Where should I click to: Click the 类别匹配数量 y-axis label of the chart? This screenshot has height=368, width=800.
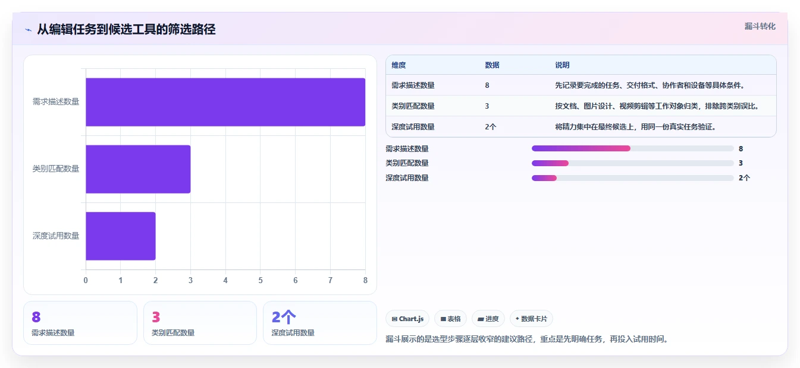tap(56, 169)
